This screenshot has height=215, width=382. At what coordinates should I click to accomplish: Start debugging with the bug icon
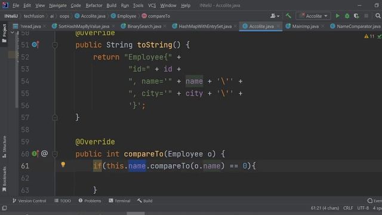(347, 16)
